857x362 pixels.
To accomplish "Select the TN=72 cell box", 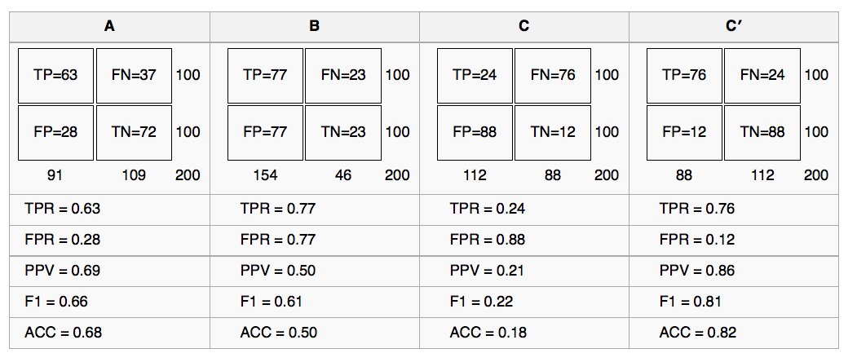I will pyautogui.click(x=134, y=131).
